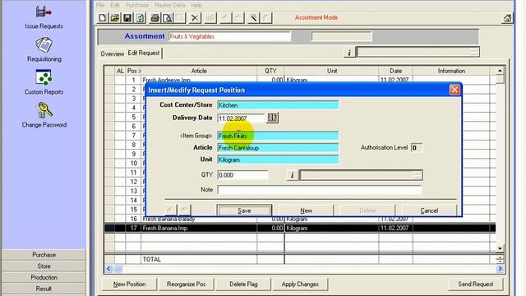The width and height of the screenshot is (526, 296).
Task: Click the Change Password key icon
Action: [x=44, y=110]
